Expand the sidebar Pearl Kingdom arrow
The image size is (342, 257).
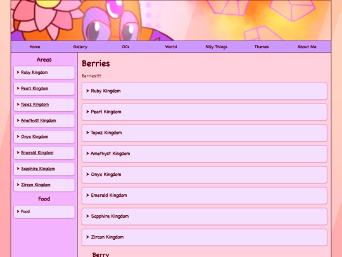point(18,88)
